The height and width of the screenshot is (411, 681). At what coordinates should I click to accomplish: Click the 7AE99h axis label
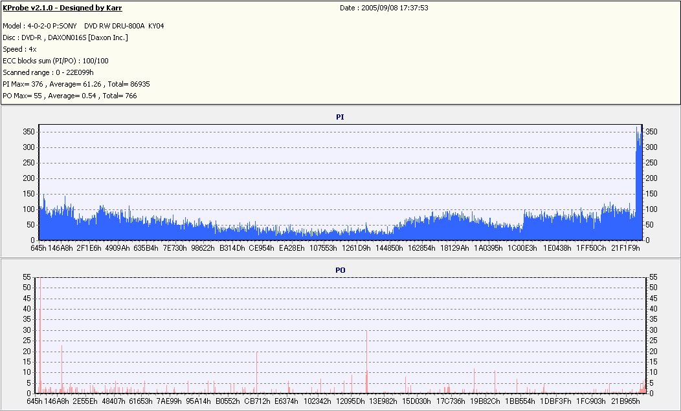[170, 401]
